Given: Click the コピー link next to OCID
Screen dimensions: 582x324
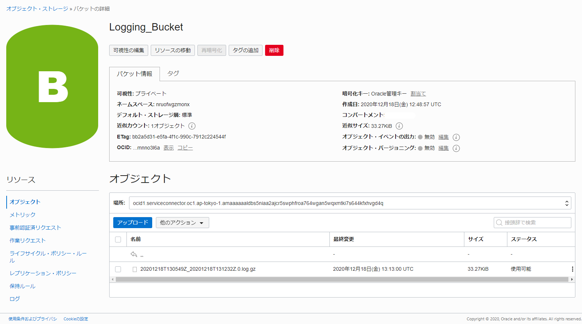Looking at the screenshot, I should click(185, 148).
